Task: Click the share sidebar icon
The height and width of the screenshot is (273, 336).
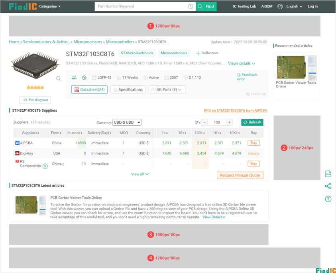Action: (x=328, y=186)
